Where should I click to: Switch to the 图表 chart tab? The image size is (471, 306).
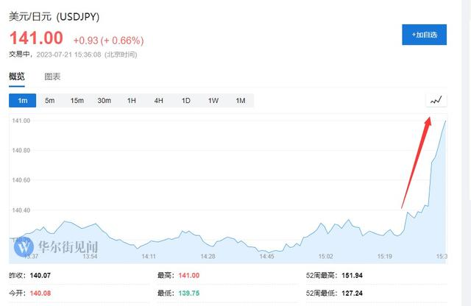pos(52,76)
